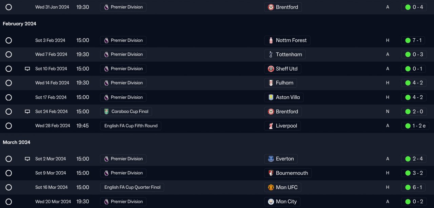Click the TV broadcast icon for Sheff Utd match
Screen dimensions: 434x208
coord(27,69)
